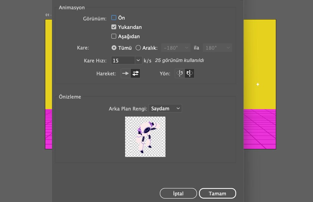
Task: Select the Aralık radio button
Action: point(138,48)
